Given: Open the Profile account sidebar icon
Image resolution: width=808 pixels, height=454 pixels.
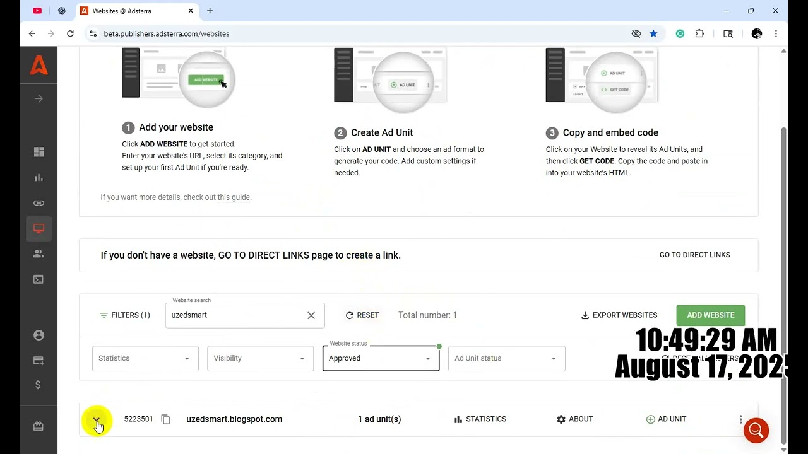Looking at the screenshot, I should coord(39,335).
